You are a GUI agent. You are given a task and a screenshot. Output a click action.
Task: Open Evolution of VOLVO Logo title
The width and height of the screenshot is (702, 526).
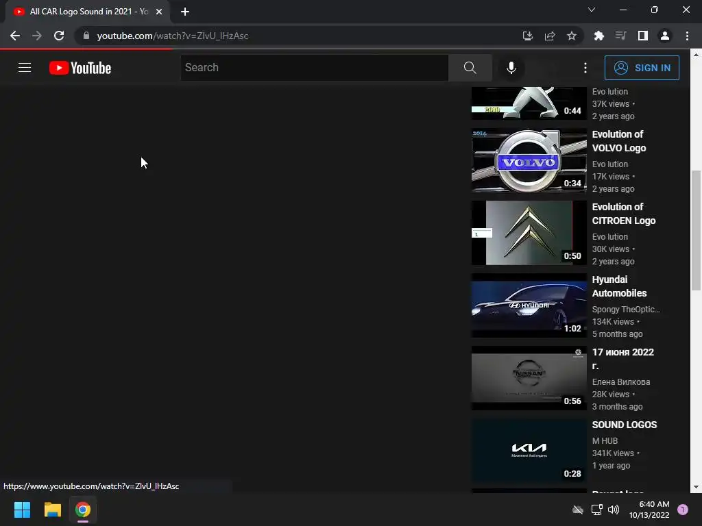[x=619, y=141]
